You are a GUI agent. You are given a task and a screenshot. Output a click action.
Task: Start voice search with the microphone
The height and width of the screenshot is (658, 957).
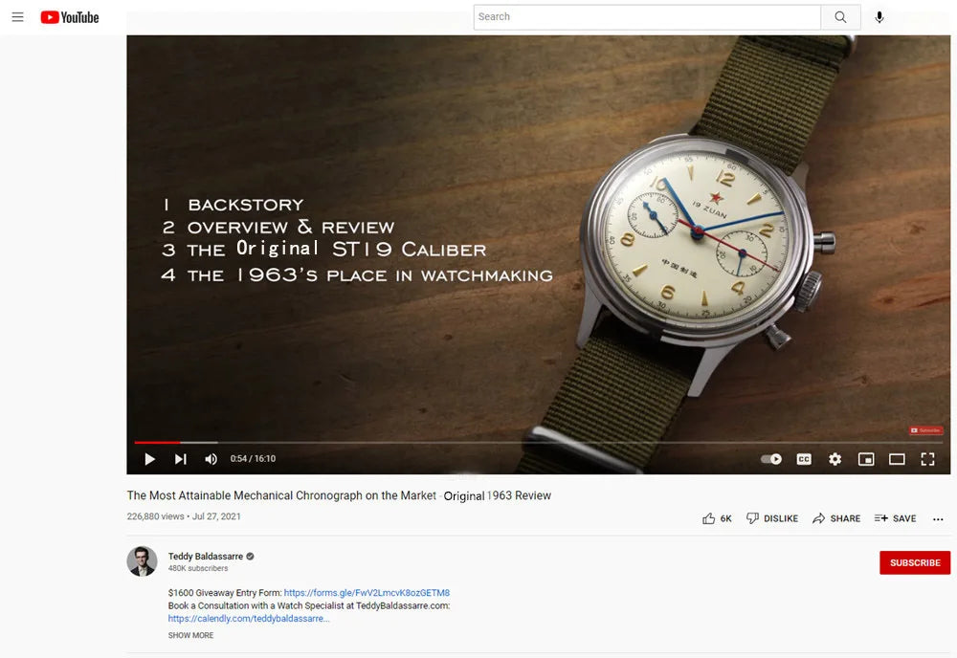(879, 16)
